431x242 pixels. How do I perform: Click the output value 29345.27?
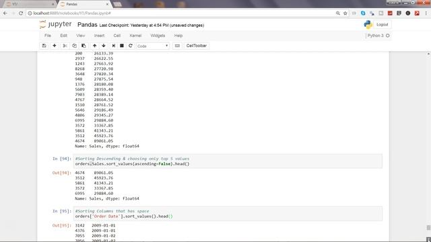click(x=104, y=115)
